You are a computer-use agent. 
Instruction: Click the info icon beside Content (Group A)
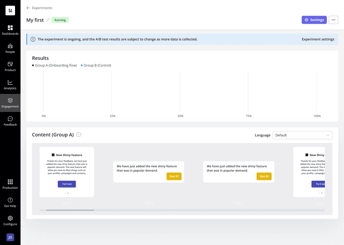coord(79,135)
